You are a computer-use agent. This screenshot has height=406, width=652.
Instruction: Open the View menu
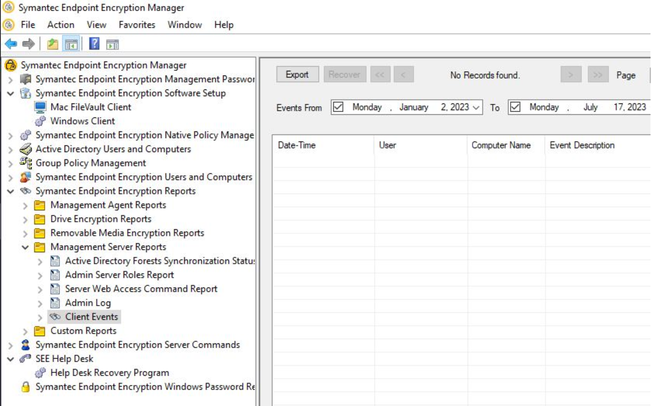coord(97,25)
